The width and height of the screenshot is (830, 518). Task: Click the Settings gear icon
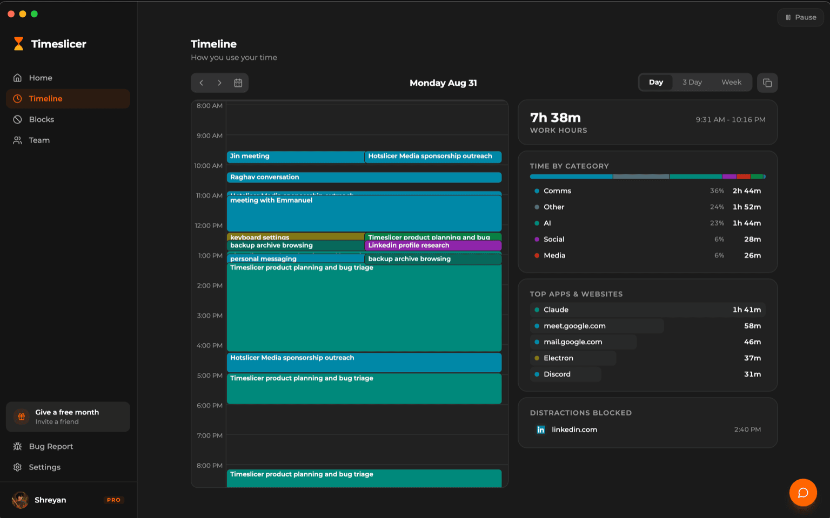tap(17, 467)
